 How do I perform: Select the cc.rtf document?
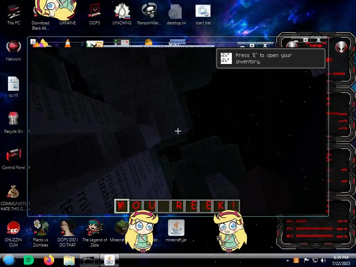tap(14, 87)
